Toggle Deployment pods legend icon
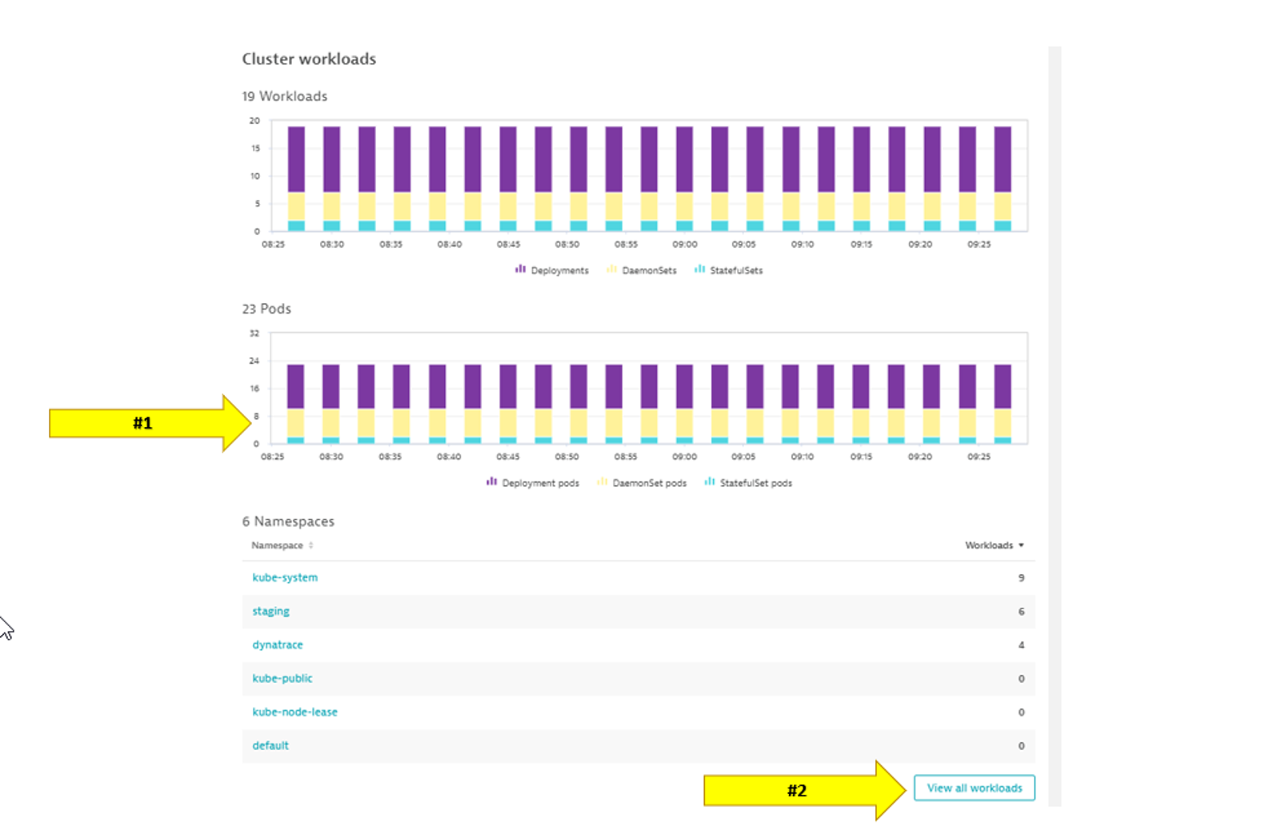This screenshot has width=1277, height=826. click(x=491, y=482)
